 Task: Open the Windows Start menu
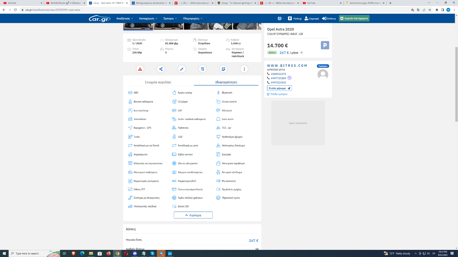click(4, 253)
